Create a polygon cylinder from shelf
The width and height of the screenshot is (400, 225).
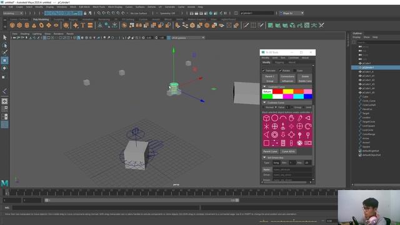[x=27, y=25]
